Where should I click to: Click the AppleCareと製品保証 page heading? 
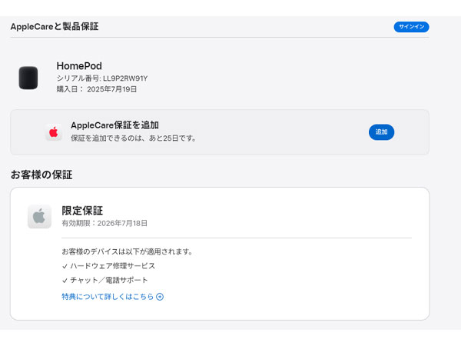(55, 26)
